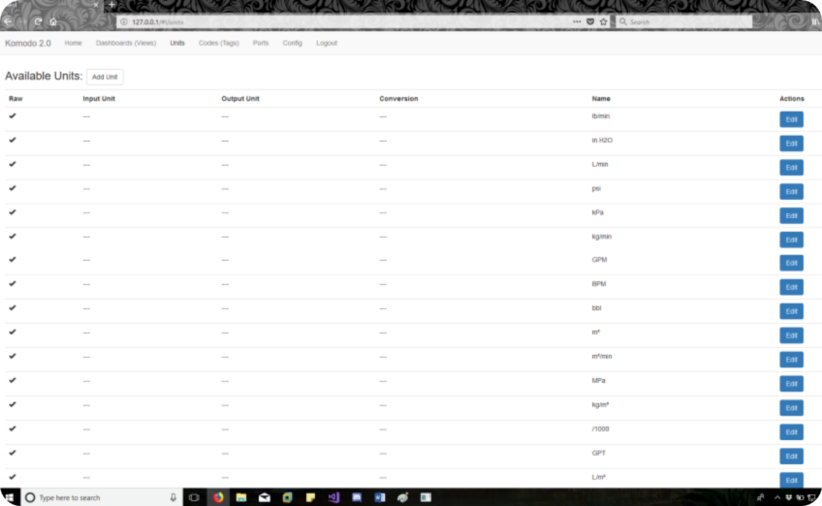
Task: Open page actions three-dot menu
Action: (x=577, y=22)
